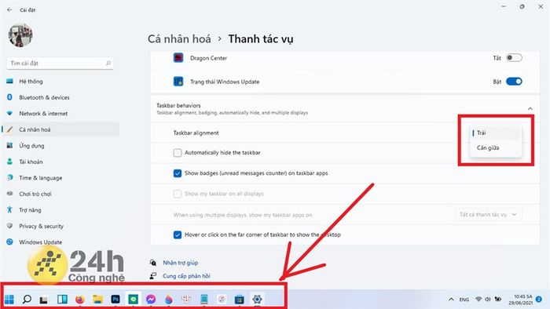Check Automatically hide the taskbar
The width and height of the screenshot is (550, 309).
click(x=178, y=153)
